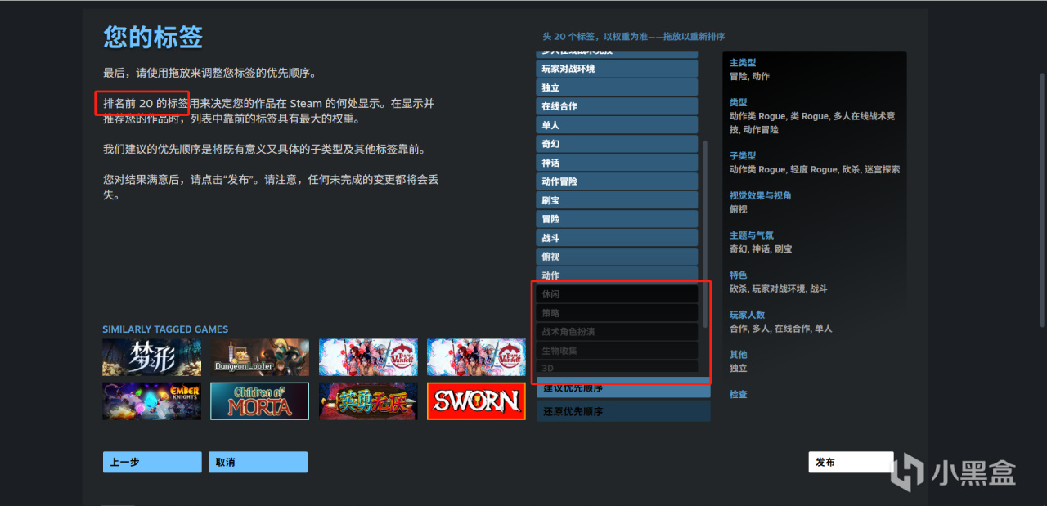Click the tag list vertical scrollbar
This screenshot has width=1047, height=506.
705,233
